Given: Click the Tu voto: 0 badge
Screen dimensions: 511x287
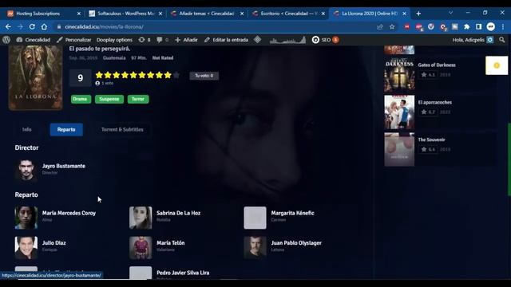Looking at the screenshot, I should click(x=204, y=76).
